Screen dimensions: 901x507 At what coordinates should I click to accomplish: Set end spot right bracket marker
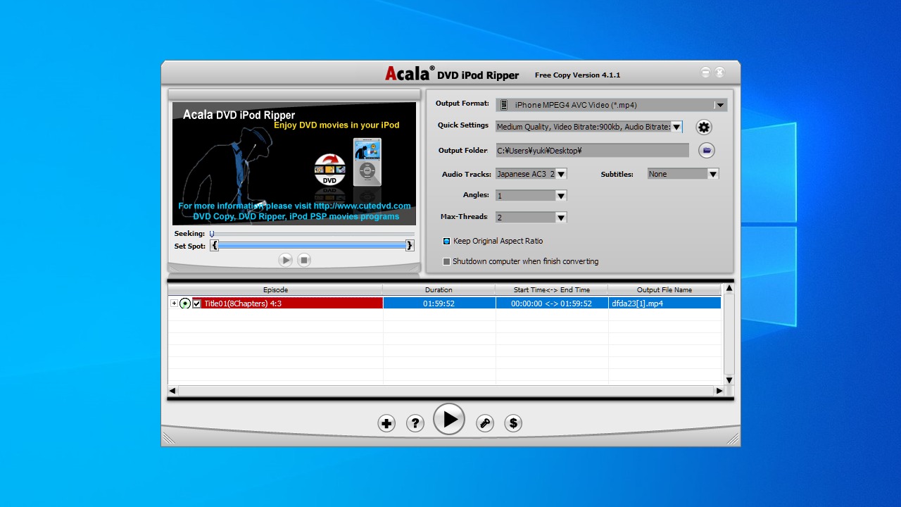pos(410,245)
